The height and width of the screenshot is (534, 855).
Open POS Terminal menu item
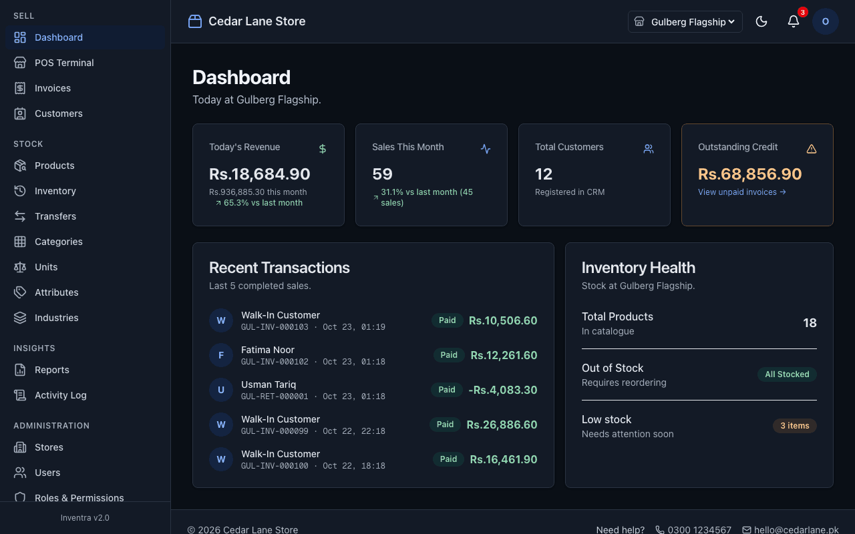pos(85,63)
